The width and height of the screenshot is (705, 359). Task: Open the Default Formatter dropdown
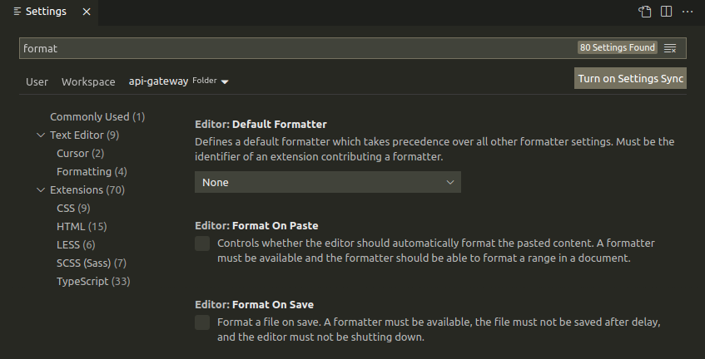click(x=327, y=182)
